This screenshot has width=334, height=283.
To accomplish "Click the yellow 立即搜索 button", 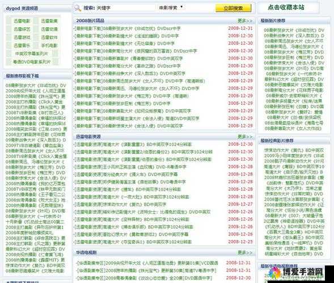I will 233,8.
